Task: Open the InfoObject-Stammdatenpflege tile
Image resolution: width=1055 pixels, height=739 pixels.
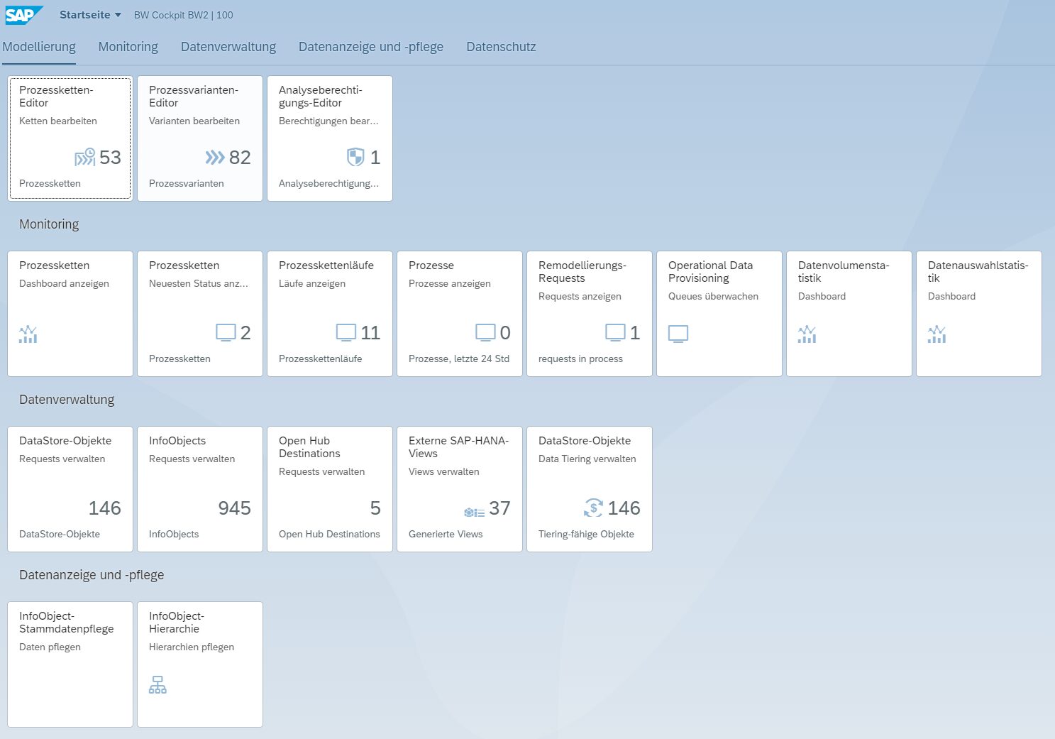Action: (x=70, y=664)
